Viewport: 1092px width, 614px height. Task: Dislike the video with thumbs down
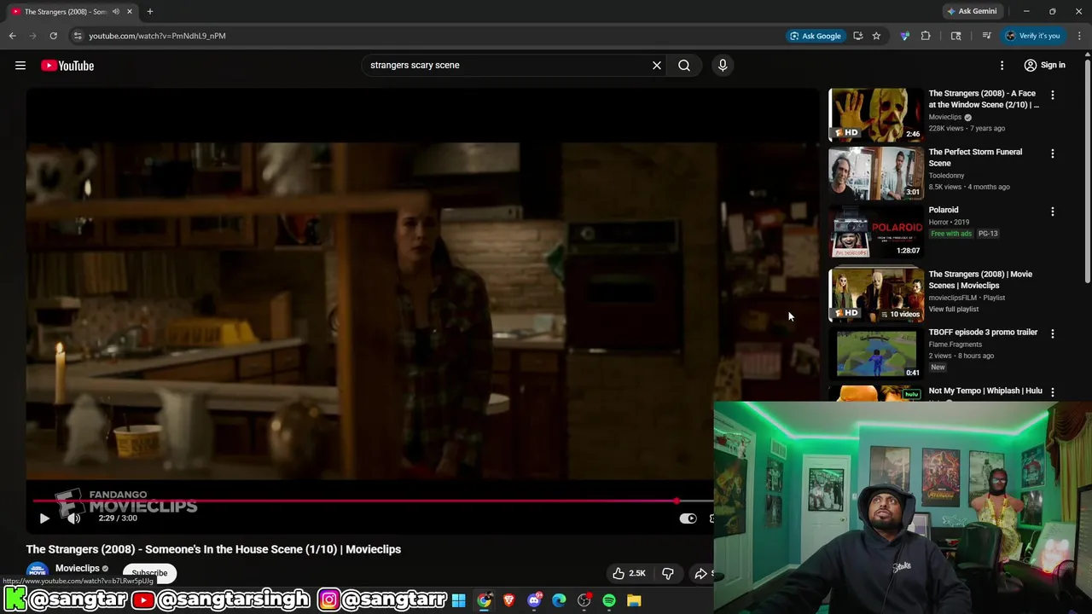click(x=668, y=573)
